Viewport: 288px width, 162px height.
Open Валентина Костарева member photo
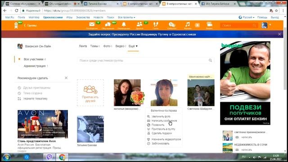164,93
